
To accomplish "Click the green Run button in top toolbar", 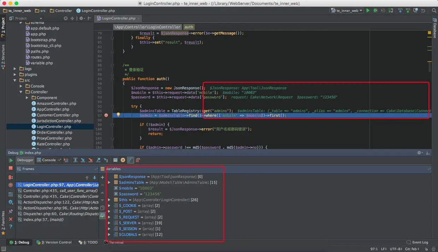I will click(x=368, y=11).
